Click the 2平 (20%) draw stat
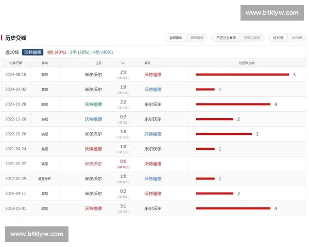The width and height of the screenshot is (309, 247). [79, 52]
